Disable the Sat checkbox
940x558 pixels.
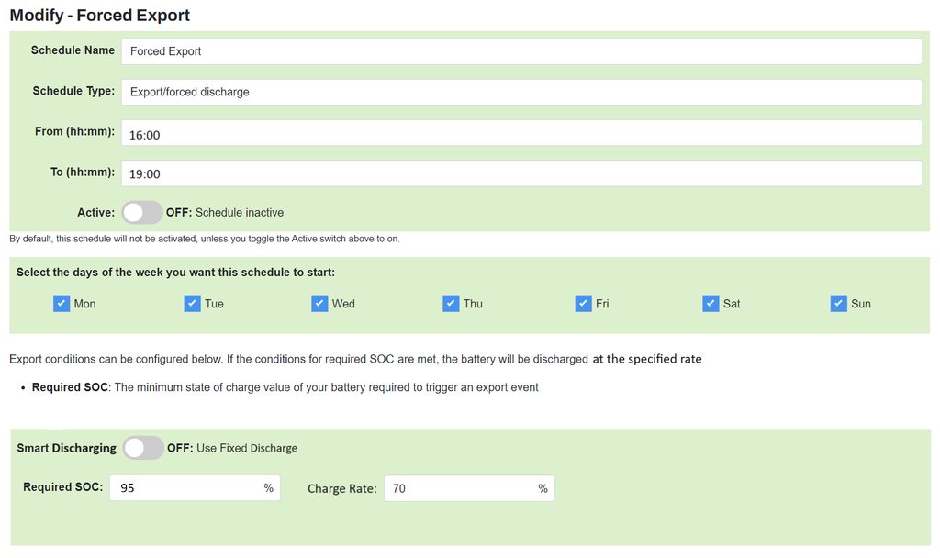[x=711, y=304]
